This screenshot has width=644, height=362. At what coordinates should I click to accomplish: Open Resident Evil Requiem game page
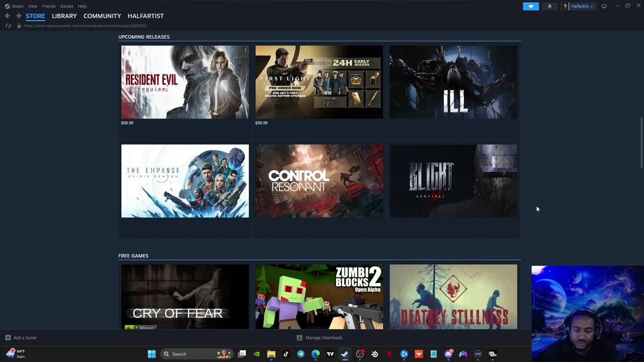click(185, 82)
